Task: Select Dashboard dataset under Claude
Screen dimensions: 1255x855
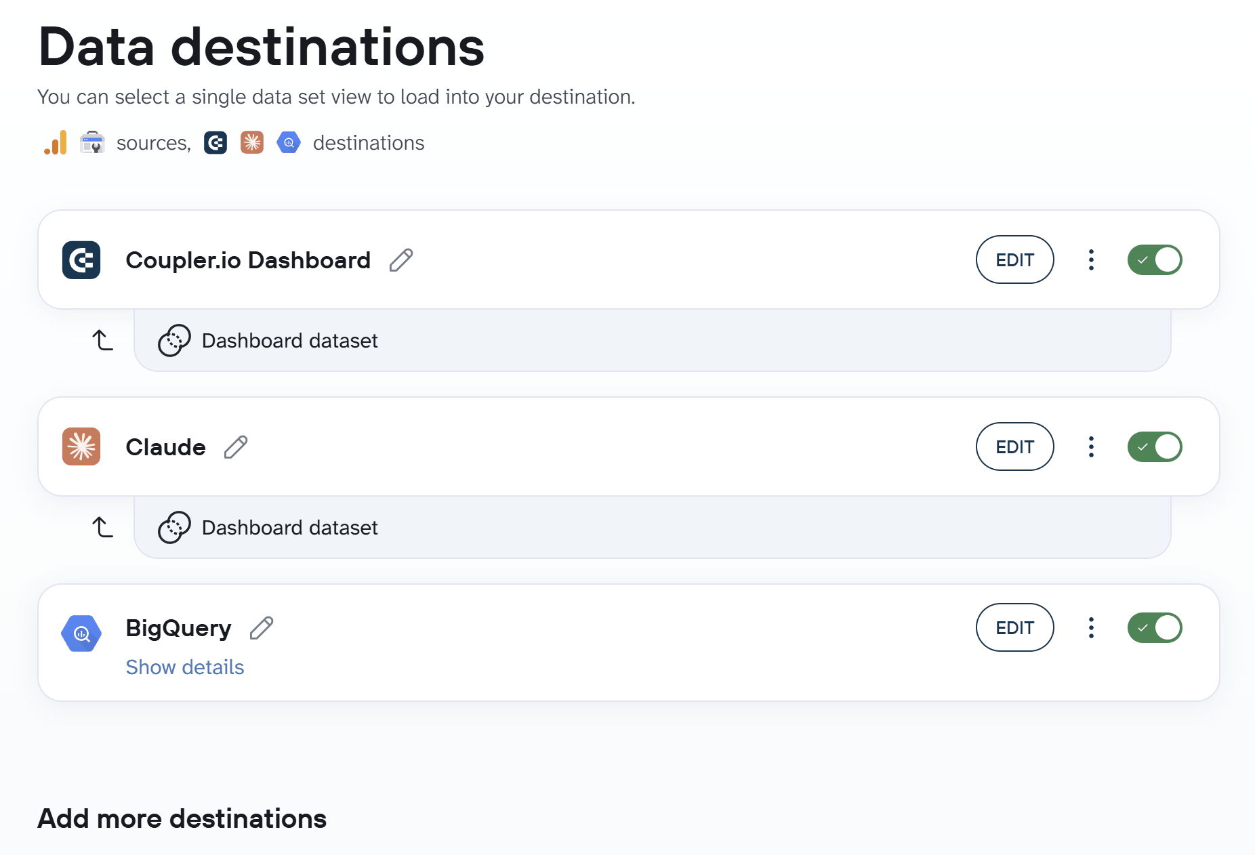Action: [652, 528]
